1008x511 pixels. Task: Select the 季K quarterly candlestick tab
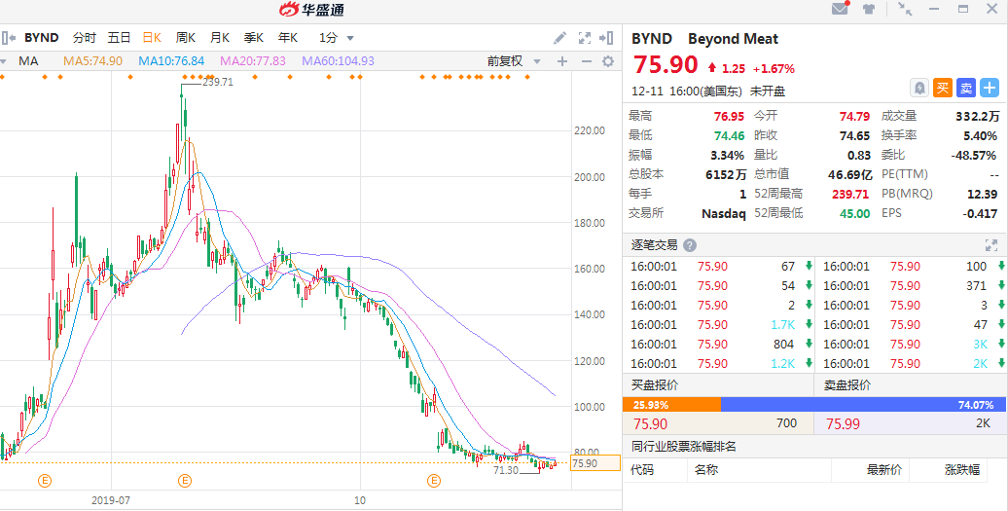click(x=253, y=38)
